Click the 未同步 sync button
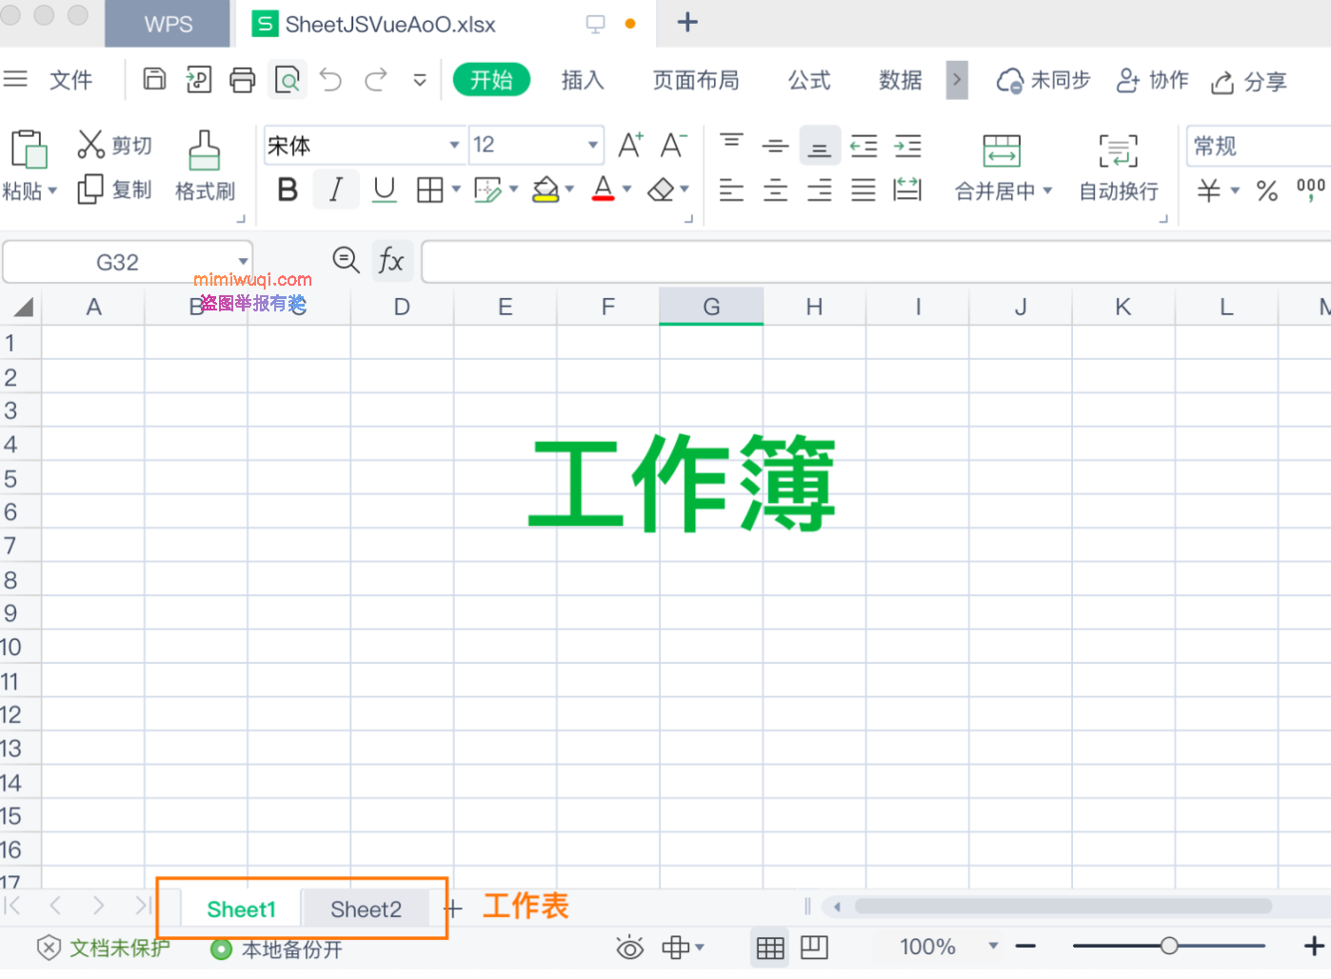Viewport: 1331px width, 979px height. 1043,81
